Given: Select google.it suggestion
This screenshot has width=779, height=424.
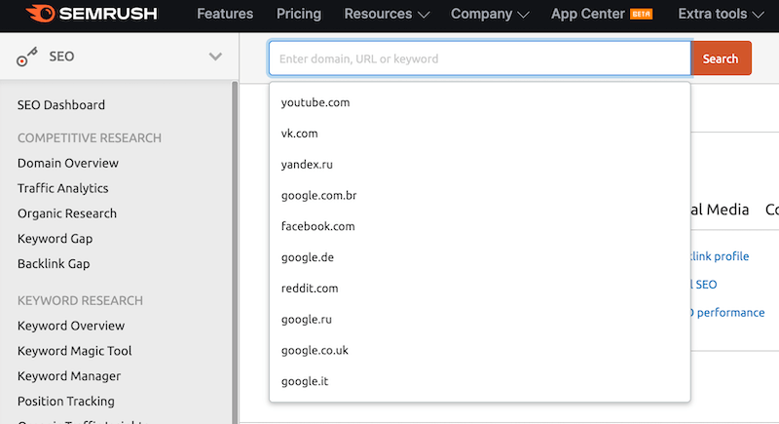Looking at the screenshot, I should pos(479,381).
